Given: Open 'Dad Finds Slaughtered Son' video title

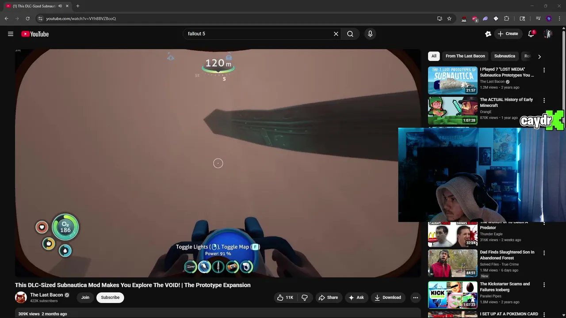Looking at the screenshot, I should point(507,255).
